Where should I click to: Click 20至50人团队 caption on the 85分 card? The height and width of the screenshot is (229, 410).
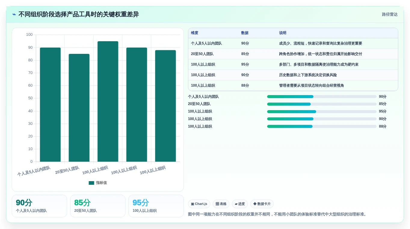pyautogui.click(x=85, y=211)
